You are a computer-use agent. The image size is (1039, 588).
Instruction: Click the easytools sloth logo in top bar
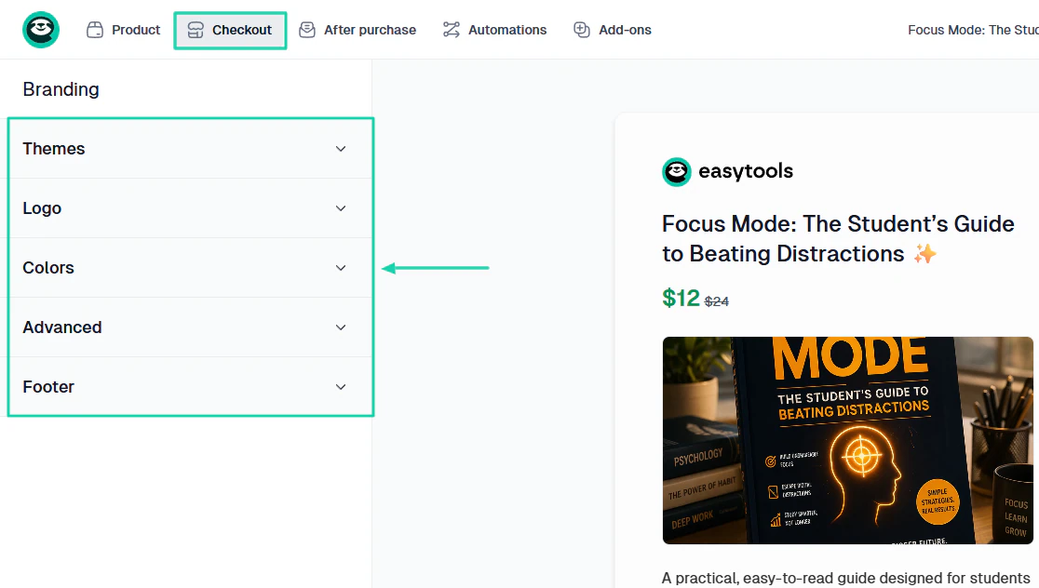[x=40, y=30]
